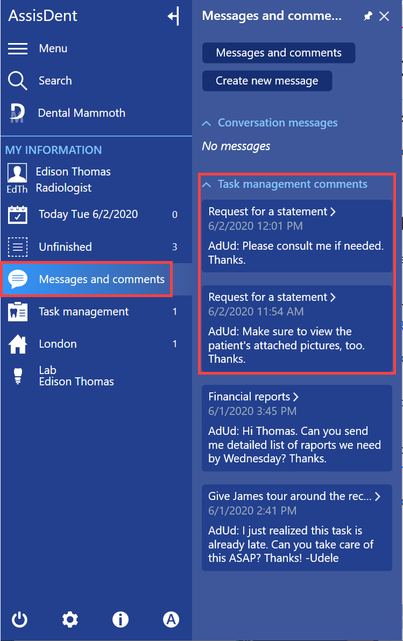
Task: Open the hamburger Menu icon
Action: tap(18, 48)
